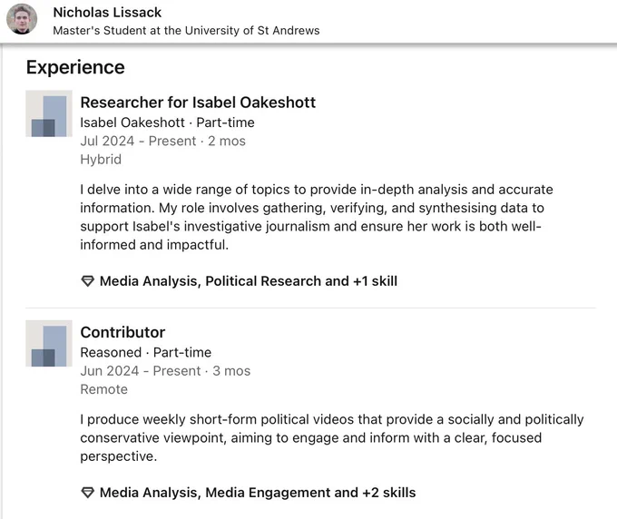Click Hybrid location label
This screenshot has width=617, height=519.
[x=101, y=160]
